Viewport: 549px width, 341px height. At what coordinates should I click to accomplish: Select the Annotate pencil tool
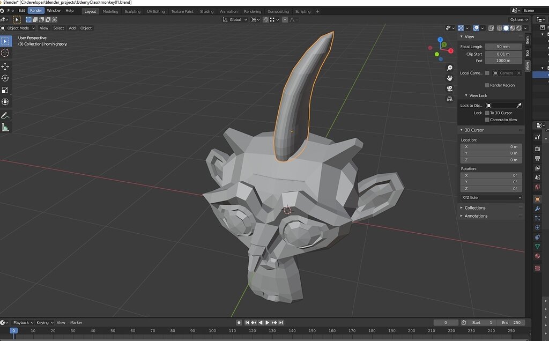click(x=5, y=116)
